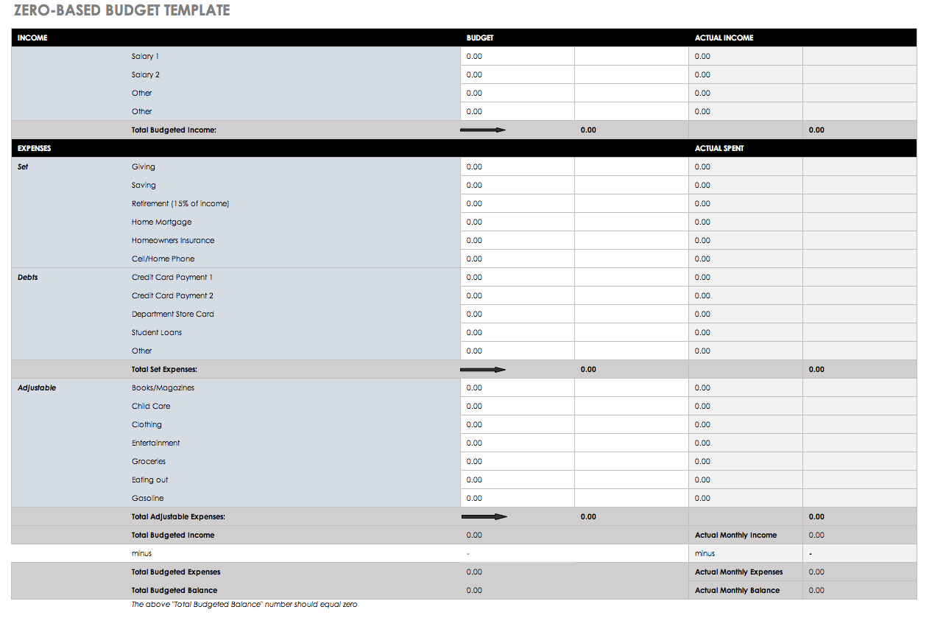Click the Actual Monthly Balance amount
Image resolution: width=932 pixels, height=618 pixels.
(x=816, y=590)
